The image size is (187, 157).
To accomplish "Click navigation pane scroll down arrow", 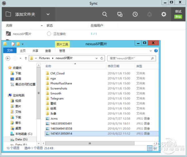I will 39,143.
